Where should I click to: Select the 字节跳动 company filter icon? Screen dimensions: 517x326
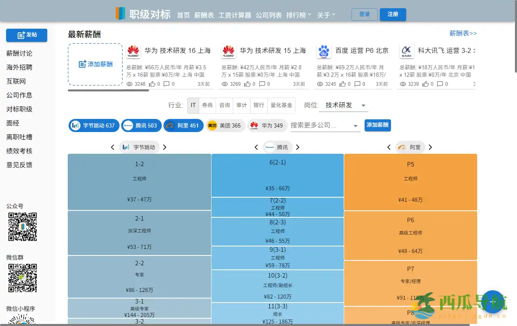click(x=75, y=125)
